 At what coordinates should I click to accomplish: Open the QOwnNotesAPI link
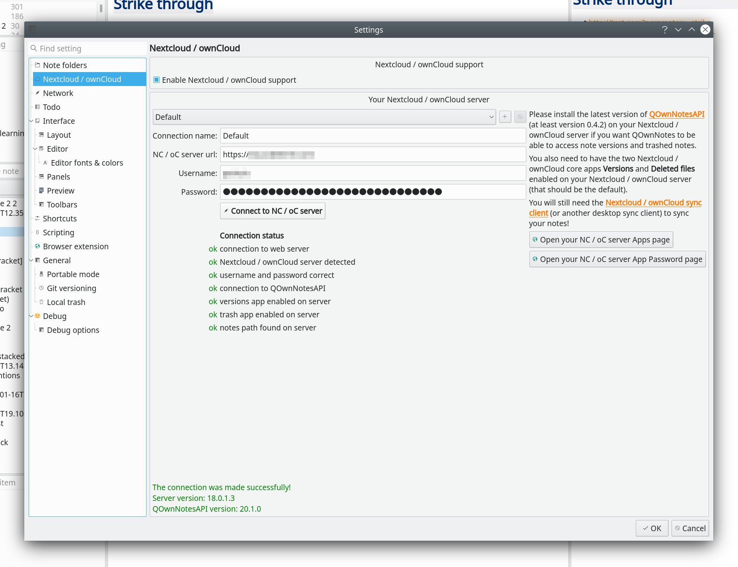676,114
